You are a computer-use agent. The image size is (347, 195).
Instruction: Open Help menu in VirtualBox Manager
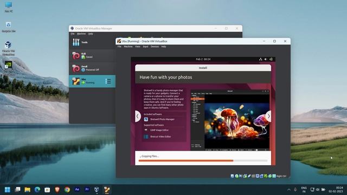click(91, 34)
